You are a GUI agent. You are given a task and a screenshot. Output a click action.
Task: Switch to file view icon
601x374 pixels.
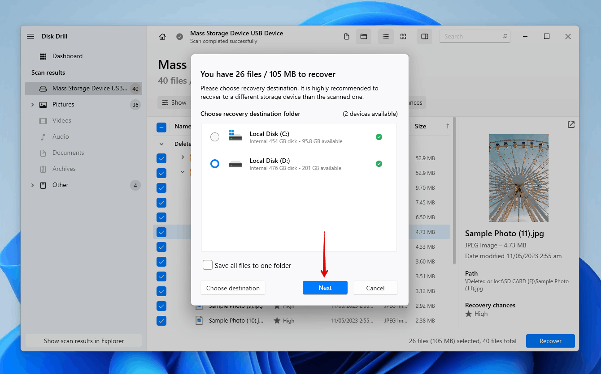(x=347, y=37)
